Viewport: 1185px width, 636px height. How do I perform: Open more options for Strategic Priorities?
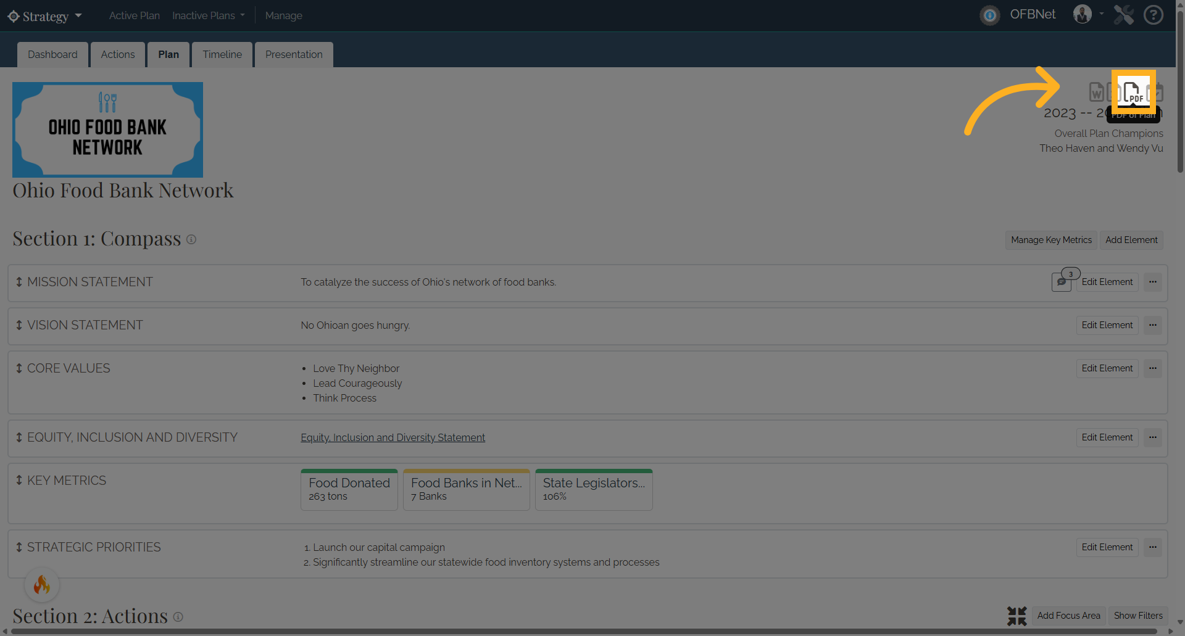[1152, 547]
